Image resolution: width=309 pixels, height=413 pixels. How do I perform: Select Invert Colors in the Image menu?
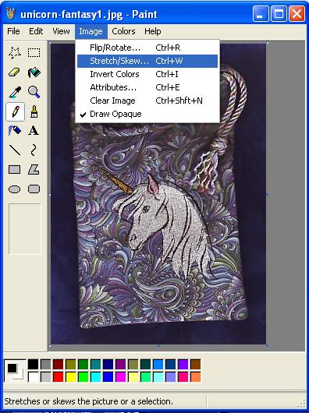tap(147, 74)
